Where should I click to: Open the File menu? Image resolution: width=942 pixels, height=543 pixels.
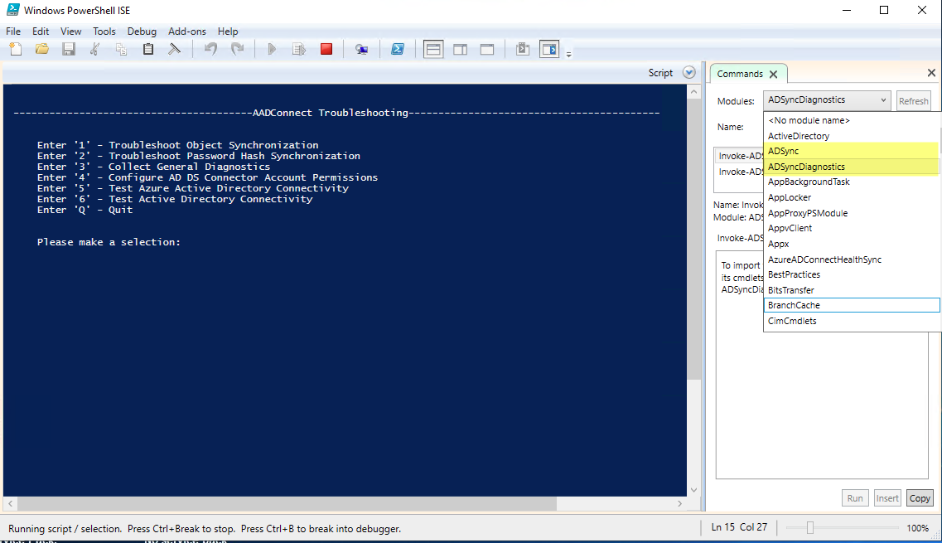click(x=13, y=32)
